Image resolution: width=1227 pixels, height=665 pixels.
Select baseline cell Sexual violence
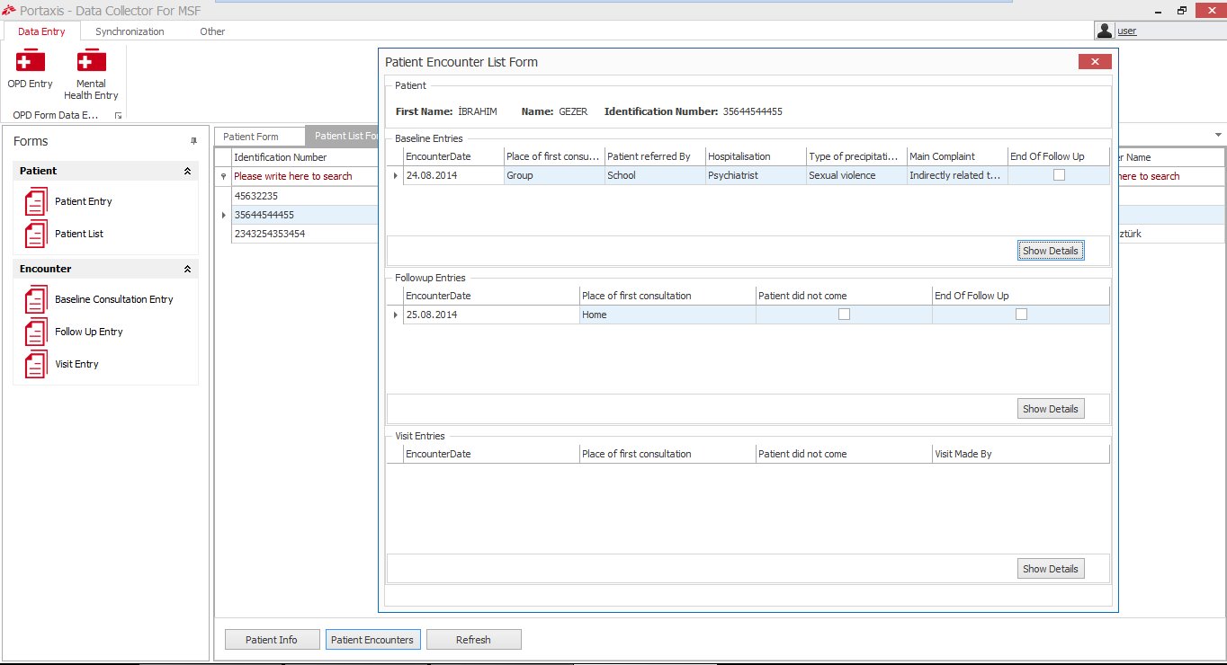[x=856, y=175]
